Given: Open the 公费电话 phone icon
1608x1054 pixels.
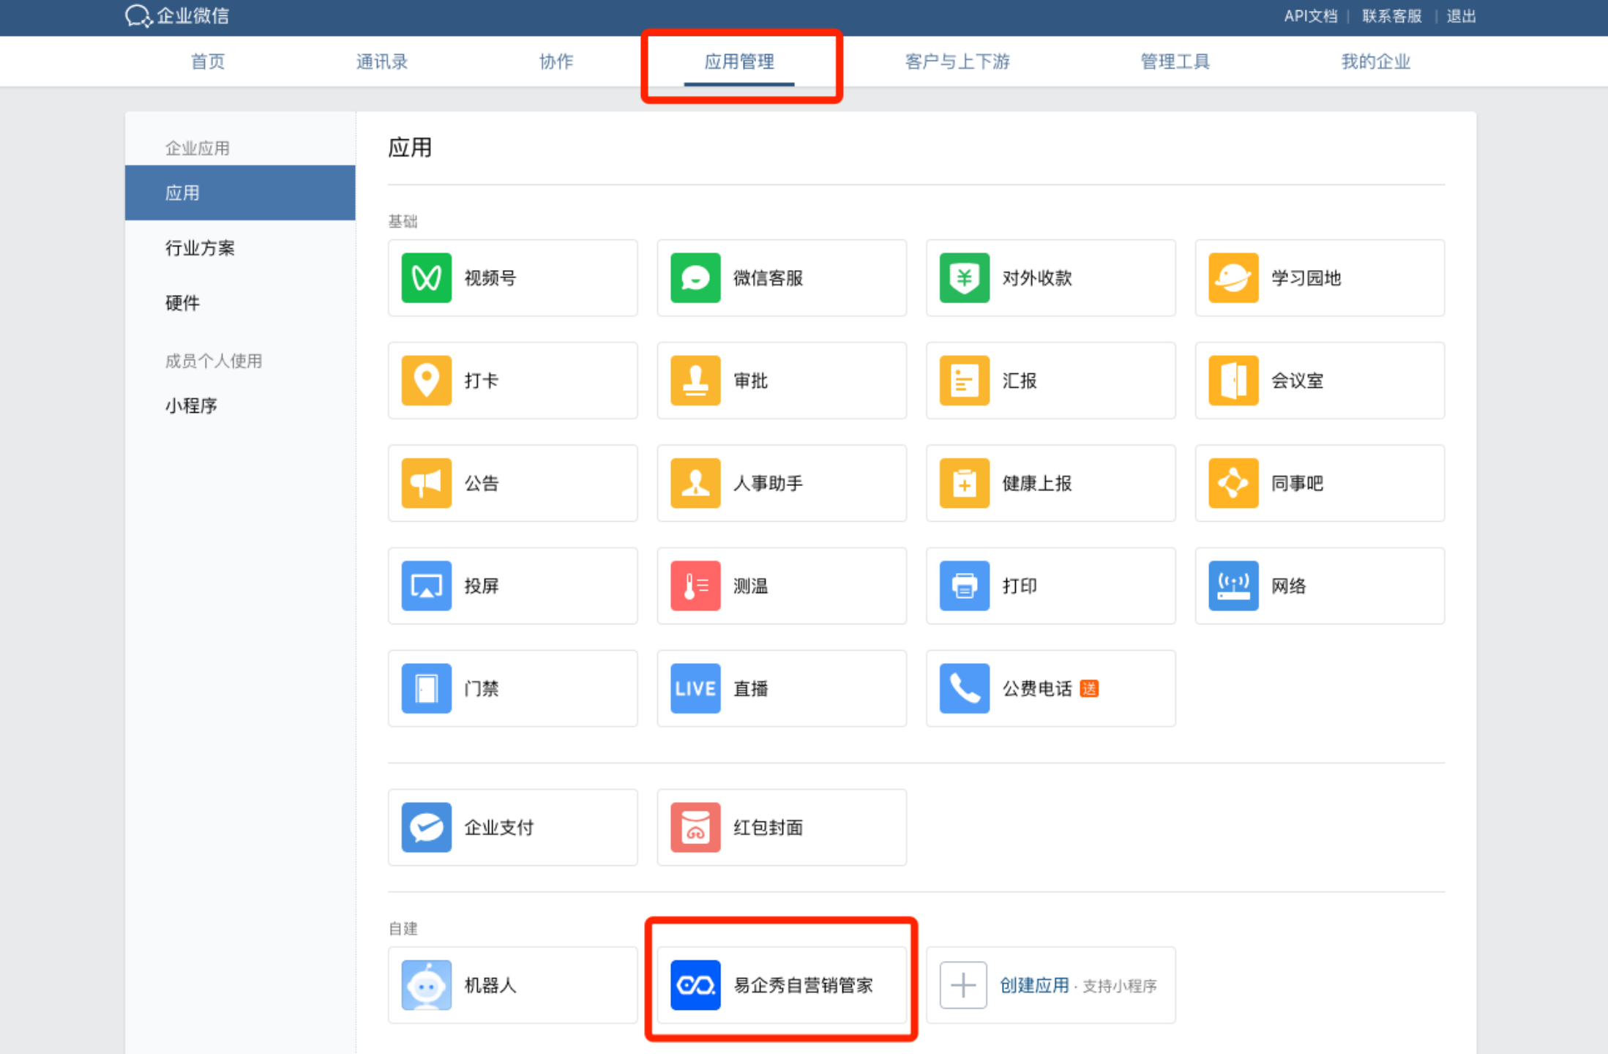Looking at the screenshot, I should point(965,688).
